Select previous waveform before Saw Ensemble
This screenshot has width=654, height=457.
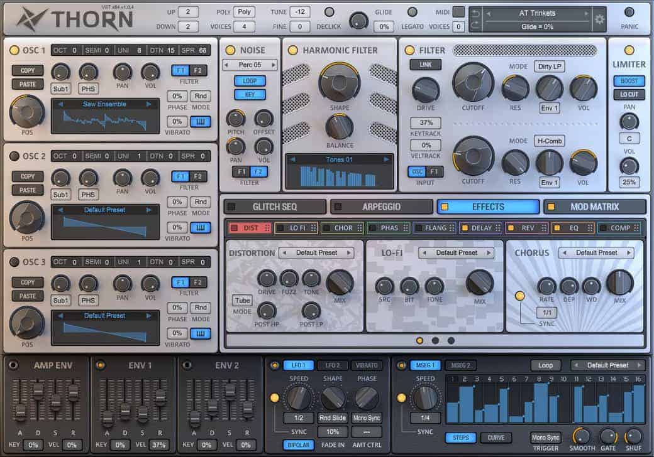[61, 104]
